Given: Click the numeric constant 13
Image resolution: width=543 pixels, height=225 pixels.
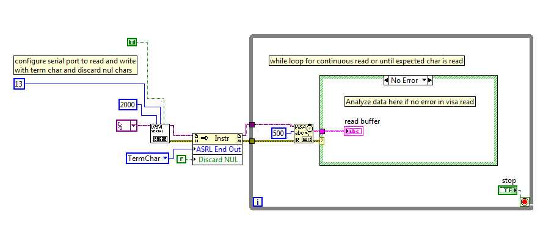Looking at the screenshot, I should coord(19,84).
